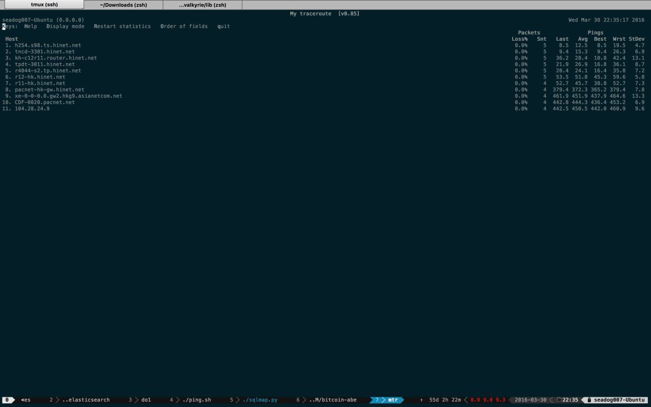651x407 pixels.
Task: Select tmux window 4 ./ping.sh
Action: (191, 400)
